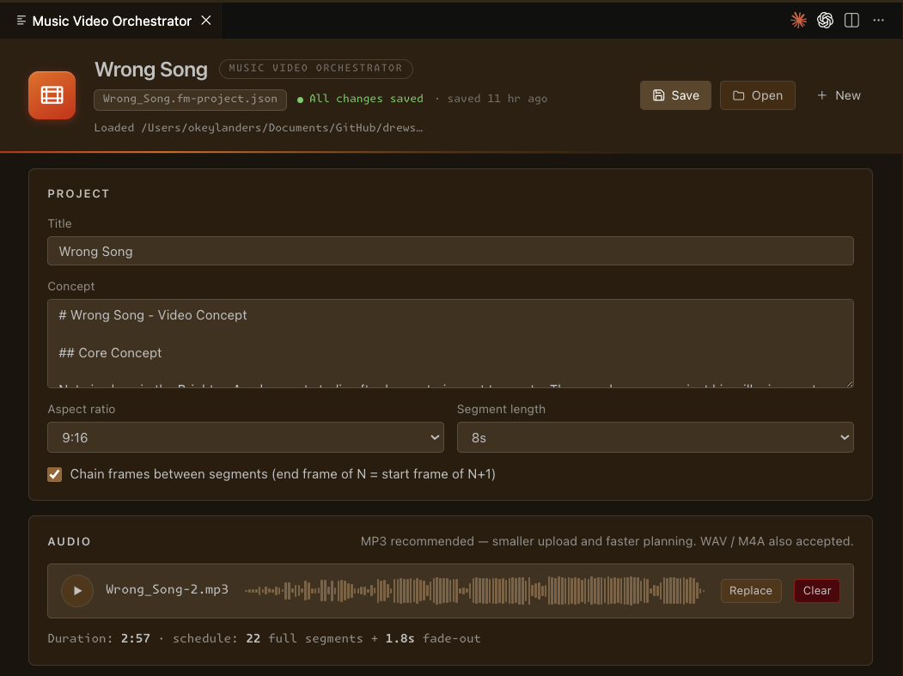Replace the audio file
This screenshot has height=676, width=903.
(x=750, y=591)
